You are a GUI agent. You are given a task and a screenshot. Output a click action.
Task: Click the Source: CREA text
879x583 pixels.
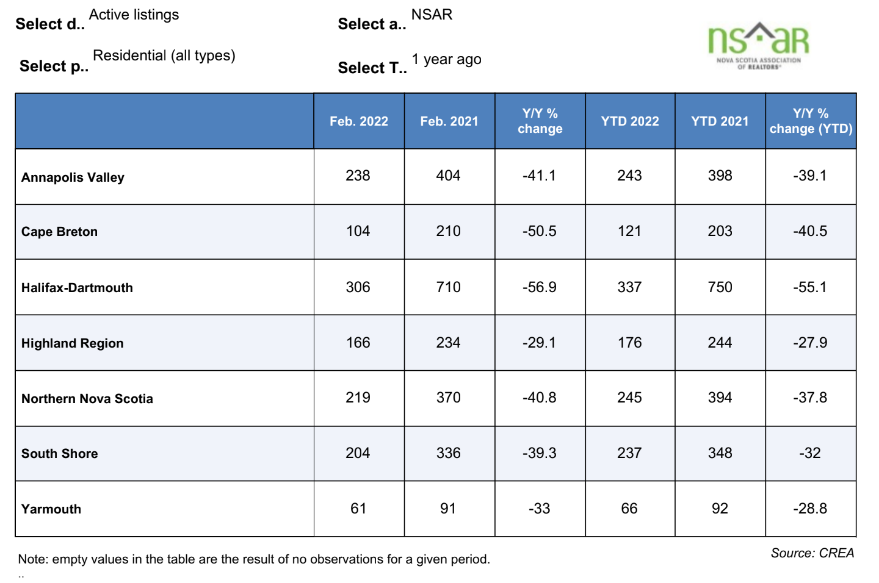(812, 553)
